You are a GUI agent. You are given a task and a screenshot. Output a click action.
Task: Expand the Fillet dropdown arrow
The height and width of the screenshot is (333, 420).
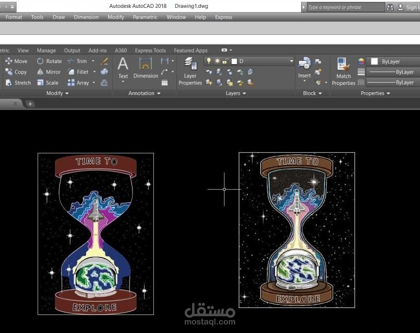pos(94,72)
